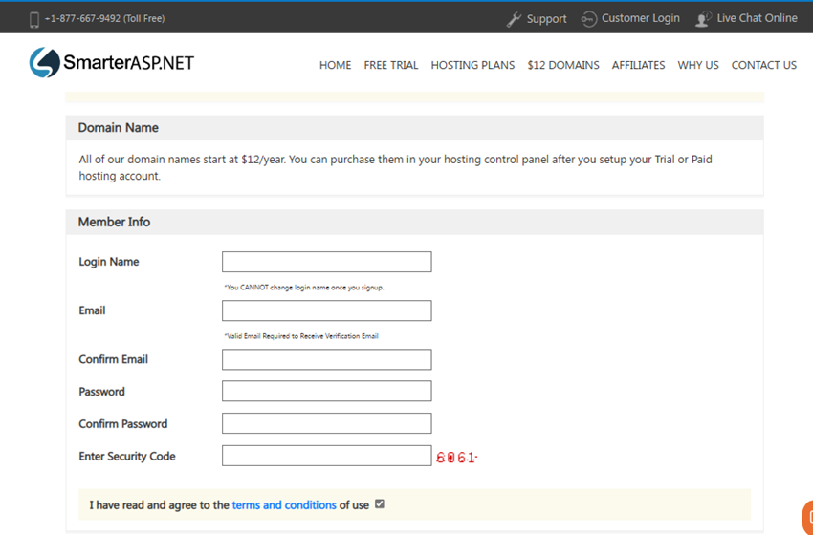Screen dimensions: 813x535
Task: Click the phone icon beside toll-free number
Action: click(34, 19)
